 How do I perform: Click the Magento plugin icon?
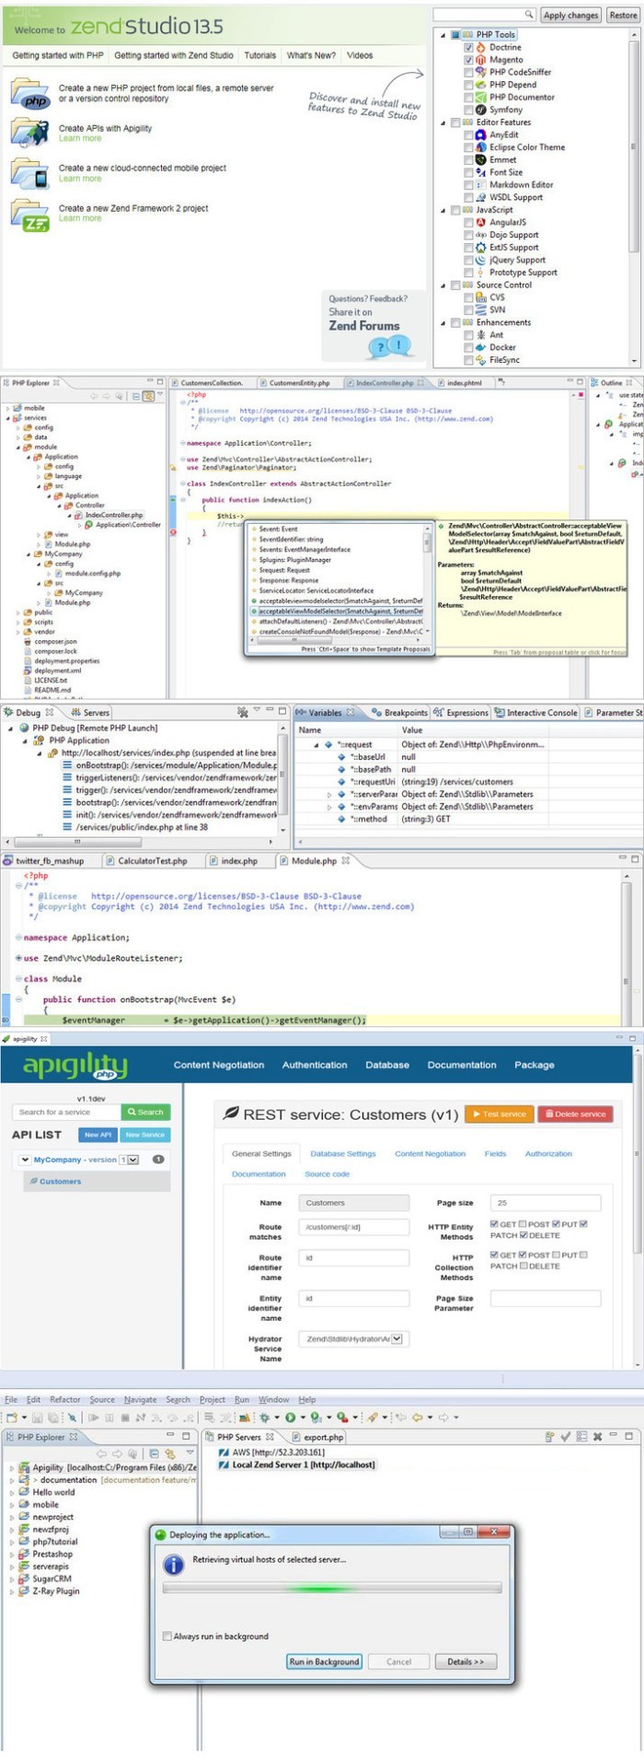click(481, 59)
